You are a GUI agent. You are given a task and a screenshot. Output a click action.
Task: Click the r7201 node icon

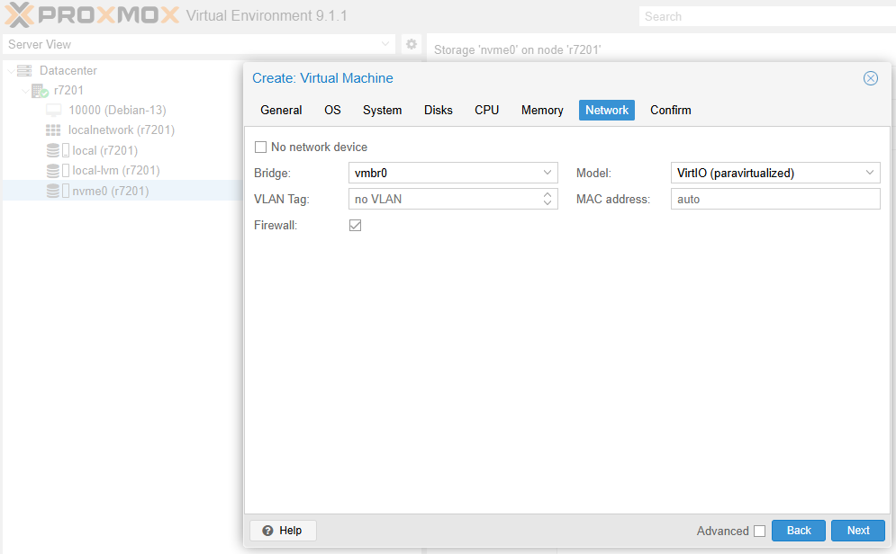[40, 90]
